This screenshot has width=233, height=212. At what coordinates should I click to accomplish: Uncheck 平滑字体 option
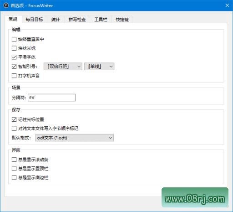tap(14, 57)
